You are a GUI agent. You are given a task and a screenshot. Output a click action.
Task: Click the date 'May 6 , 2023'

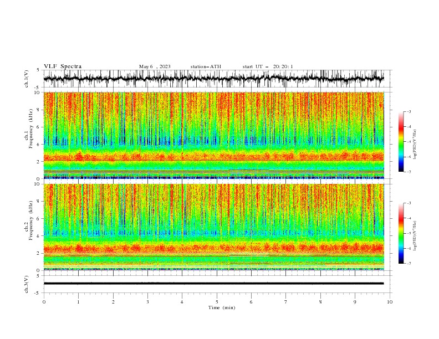[x=155, y=66]
